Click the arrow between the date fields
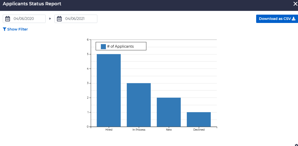Viewport: 298px width, 146px height. pyautogui.click(x=50, y=19)
